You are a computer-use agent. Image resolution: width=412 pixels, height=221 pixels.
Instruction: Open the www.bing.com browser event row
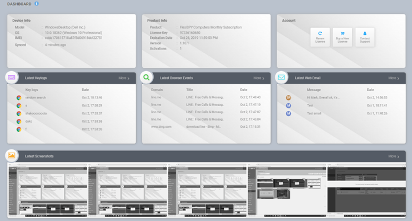point(206,127)
